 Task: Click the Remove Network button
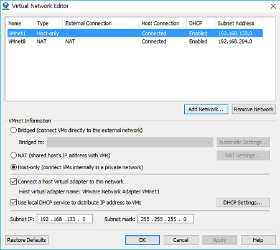pos(253,109)
